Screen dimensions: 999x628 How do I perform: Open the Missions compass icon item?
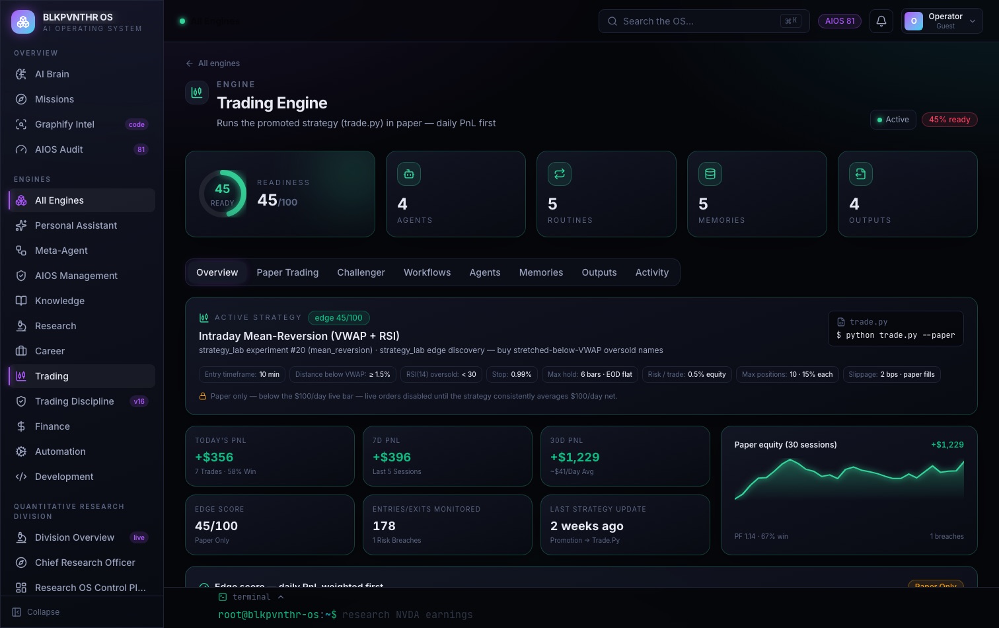click(82, 99)
